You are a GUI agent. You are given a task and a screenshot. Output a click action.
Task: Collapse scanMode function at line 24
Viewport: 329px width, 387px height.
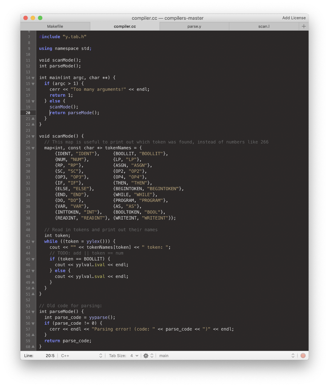click(33, 136)
